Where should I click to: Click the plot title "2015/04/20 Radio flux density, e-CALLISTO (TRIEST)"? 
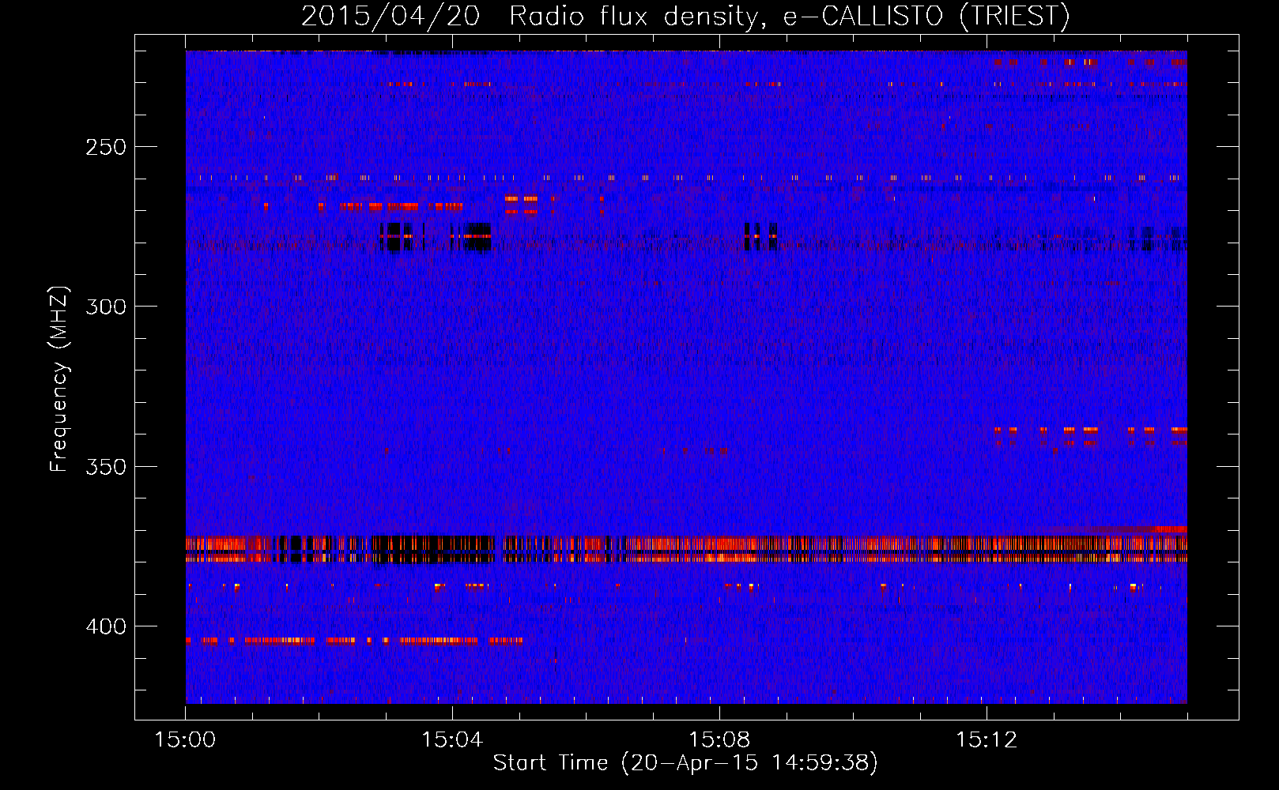[x=685, y=16]
